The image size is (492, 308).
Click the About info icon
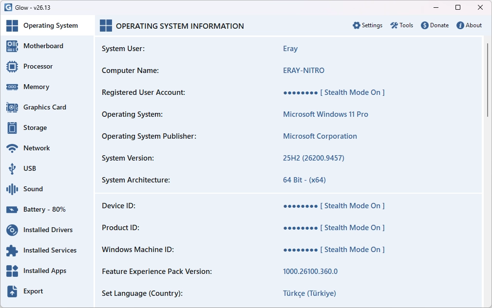[x=460, y=25]
